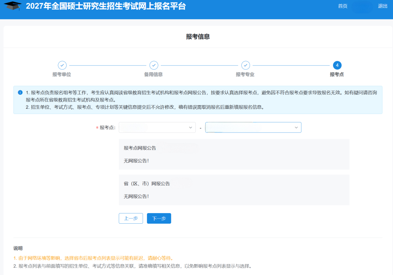Click the 省（区、市）网报公告 heading
Image resolution: width=393 pixels, height=275 pixels.
click(147, 184)
